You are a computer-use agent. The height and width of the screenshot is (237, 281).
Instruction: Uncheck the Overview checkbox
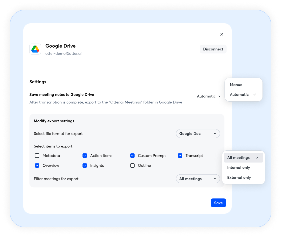(37, 165)
